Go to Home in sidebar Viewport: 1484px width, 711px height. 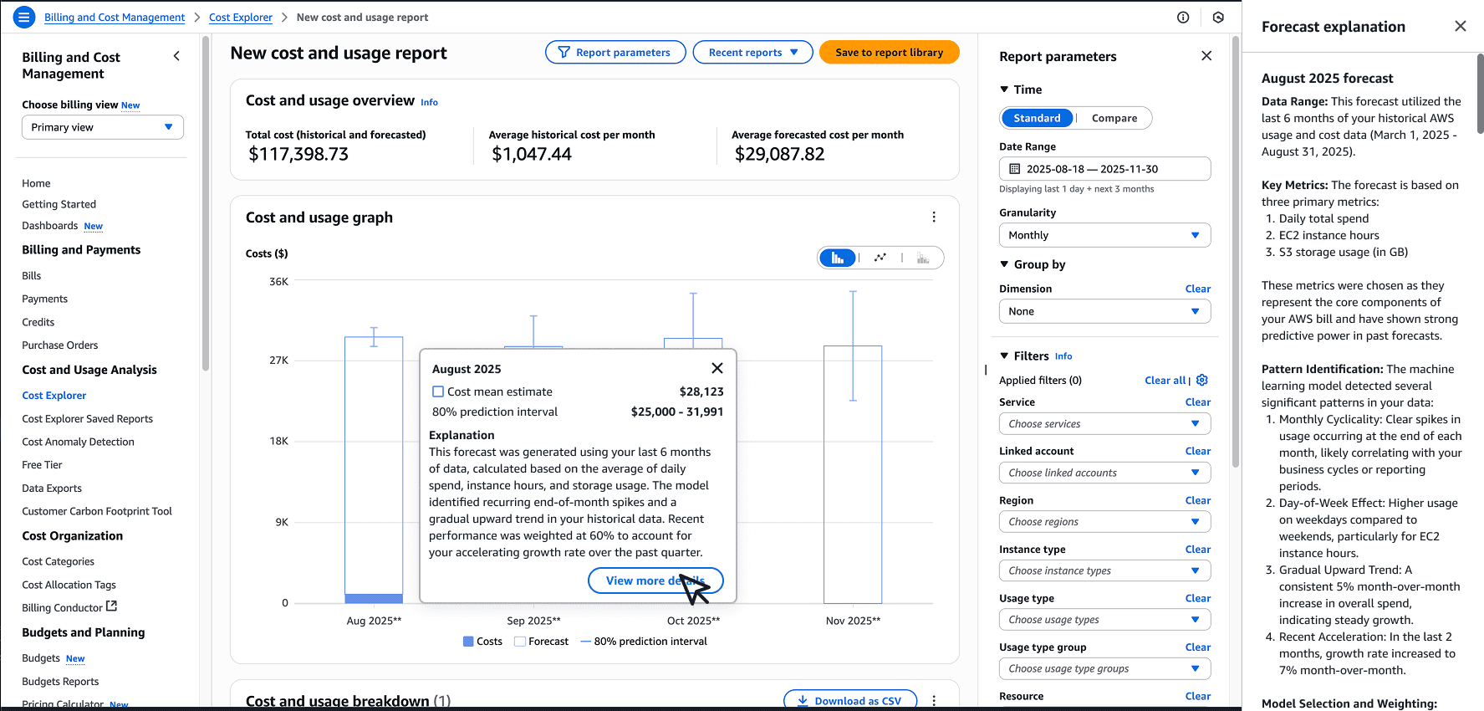coord(36,183)
